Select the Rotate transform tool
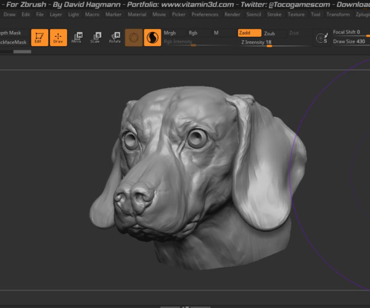The image size is (370, 308). [x=115, y=38]
